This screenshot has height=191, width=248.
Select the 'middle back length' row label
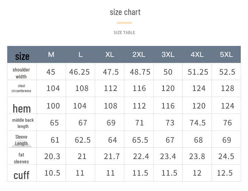(23, 123)
